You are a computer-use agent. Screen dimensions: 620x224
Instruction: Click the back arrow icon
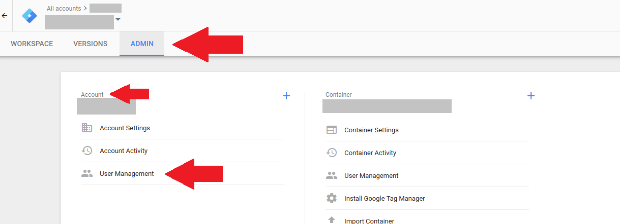pyautogui.click(x=4, y=16)
